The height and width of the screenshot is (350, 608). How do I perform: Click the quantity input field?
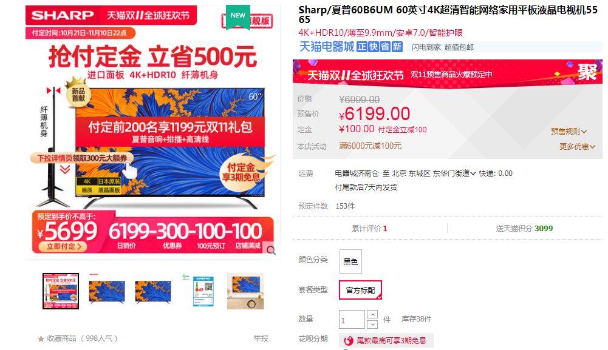(x=352, y=320)
